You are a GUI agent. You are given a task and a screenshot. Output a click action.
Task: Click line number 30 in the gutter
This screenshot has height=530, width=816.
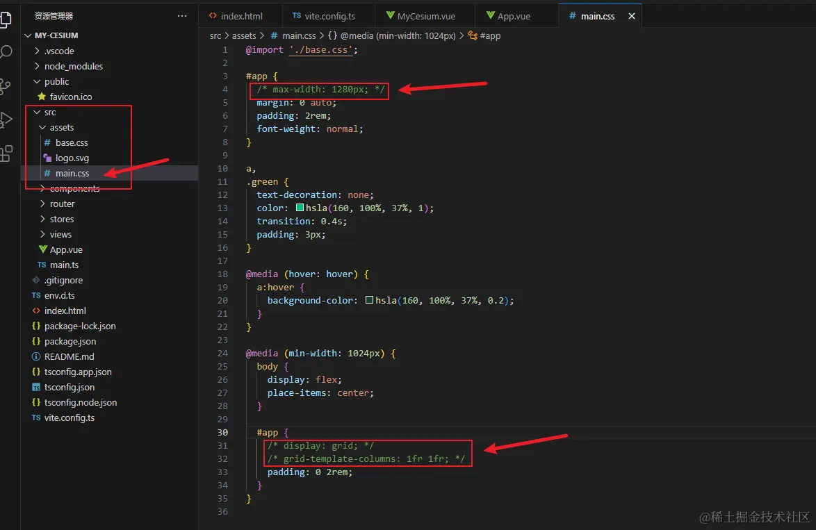point(222,432)
